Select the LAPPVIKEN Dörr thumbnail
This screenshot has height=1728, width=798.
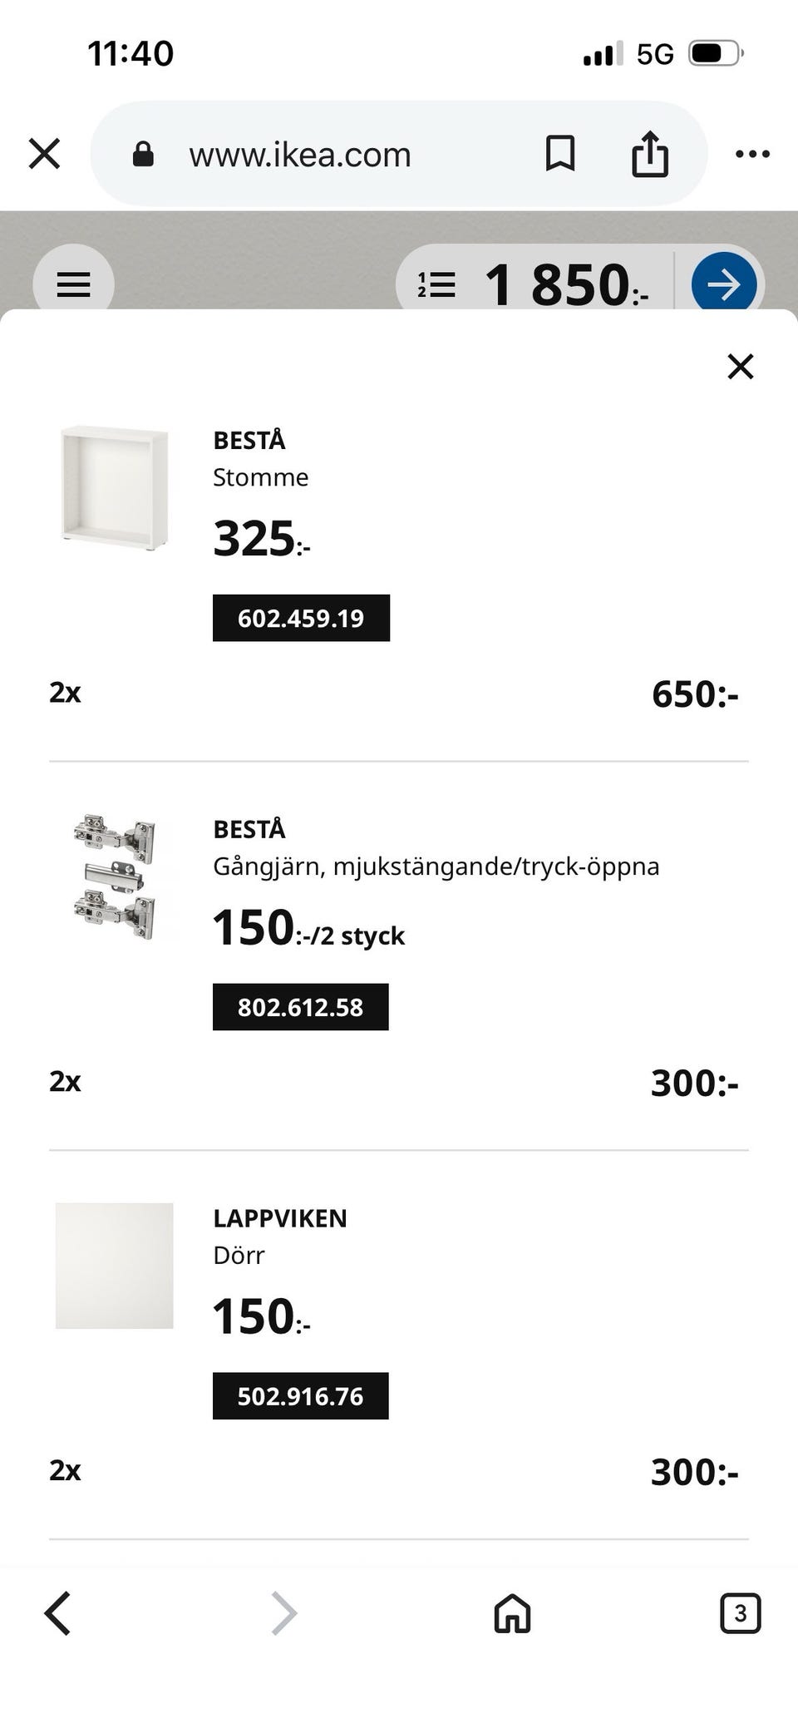(x=115, y=1265)
